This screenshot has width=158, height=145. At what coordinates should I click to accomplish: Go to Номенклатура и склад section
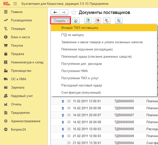click(x=27, y=62)
